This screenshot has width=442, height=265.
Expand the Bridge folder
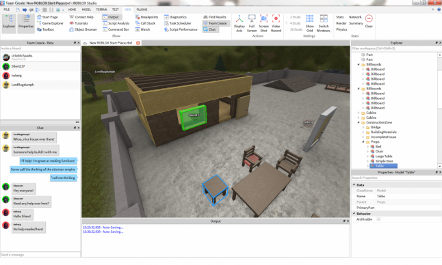point(363,128)
